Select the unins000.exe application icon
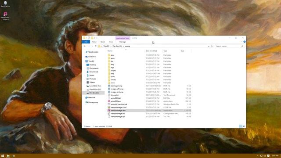The image size is (281, 158). tap(109, 101)
